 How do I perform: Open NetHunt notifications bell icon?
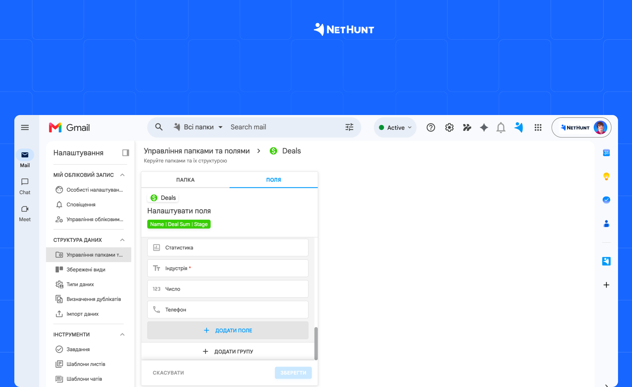pyautogui.click(x=501, y=128)
